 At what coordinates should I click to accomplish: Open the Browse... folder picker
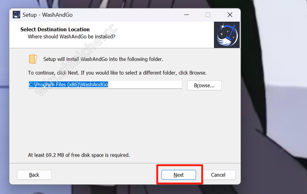click(204, 85)
